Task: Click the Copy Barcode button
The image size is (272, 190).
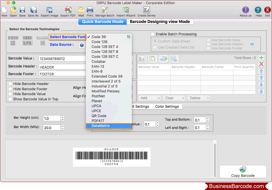Action: 243,172
